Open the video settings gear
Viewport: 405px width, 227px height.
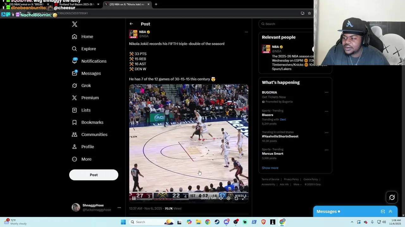[228, 198]
